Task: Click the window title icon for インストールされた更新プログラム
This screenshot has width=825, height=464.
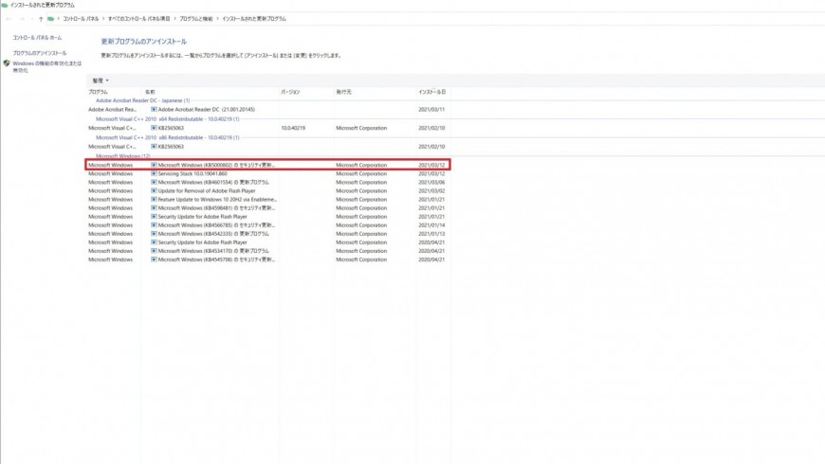Action: [4, 5]
